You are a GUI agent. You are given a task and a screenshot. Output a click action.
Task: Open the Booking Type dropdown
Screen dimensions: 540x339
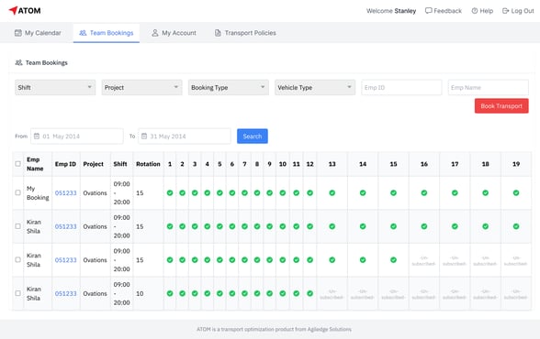click(x=229, y=88)
